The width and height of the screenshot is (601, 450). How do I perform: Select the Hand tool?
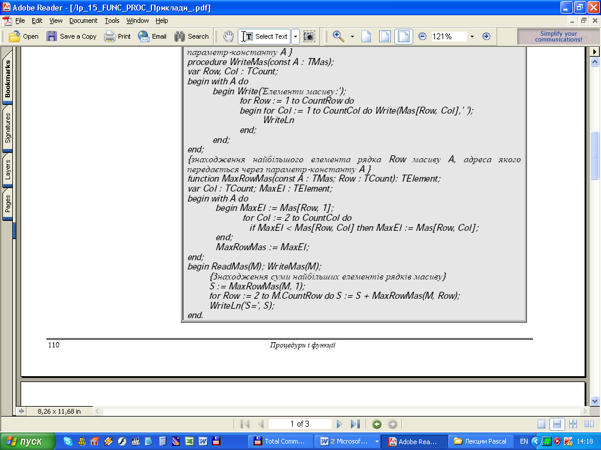[x=228, y=36]
